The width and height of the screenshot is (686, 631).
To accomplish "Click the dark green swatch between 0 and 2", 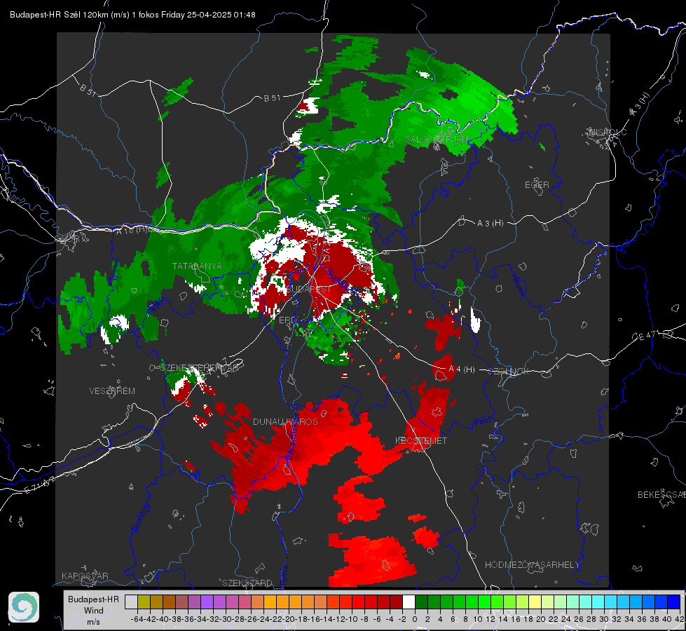I will pos(421,602).
